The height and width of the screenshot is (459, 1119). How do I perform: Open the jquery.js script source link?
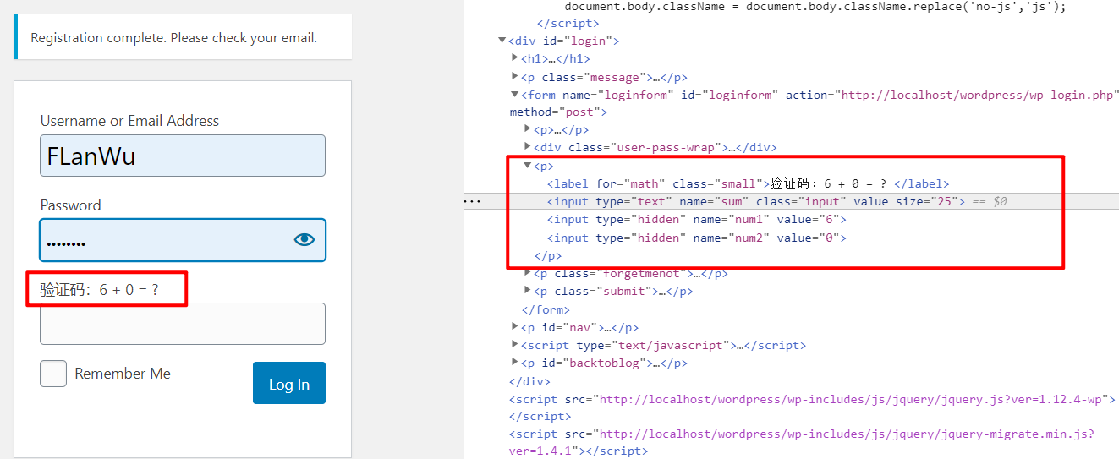pyautogui.click(x=852, y=399)
